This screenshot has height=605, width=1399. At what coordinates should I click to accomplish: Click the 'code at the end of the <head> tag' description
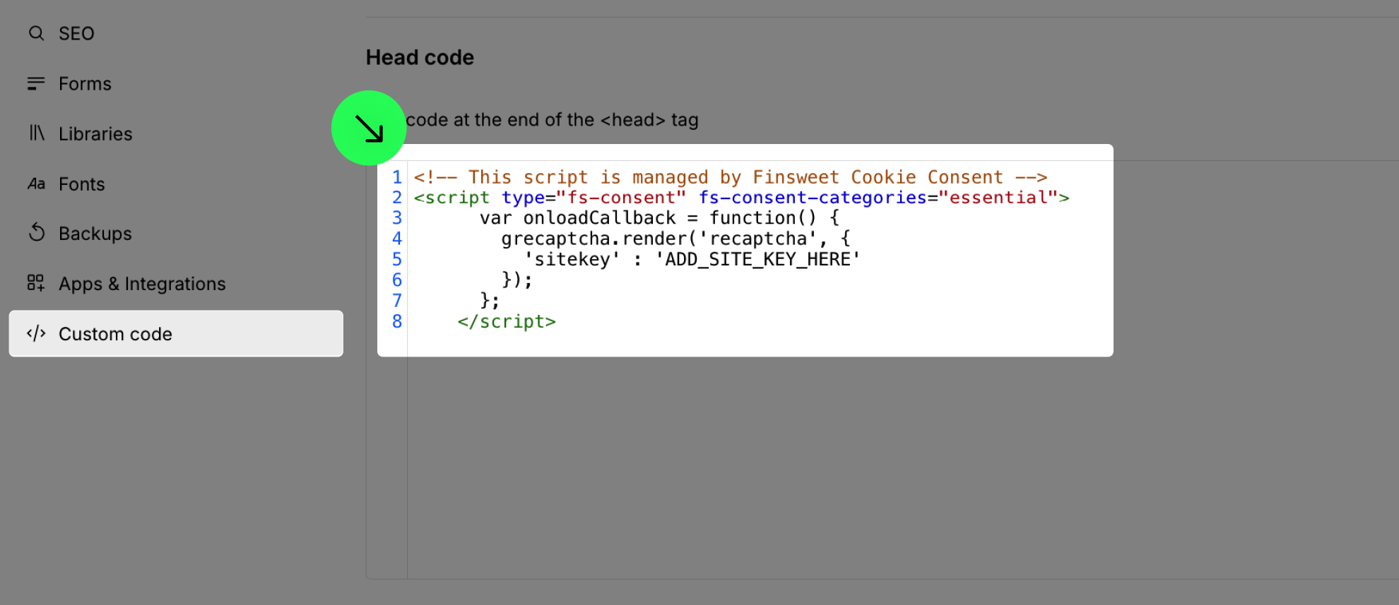(x=552, y=120)
